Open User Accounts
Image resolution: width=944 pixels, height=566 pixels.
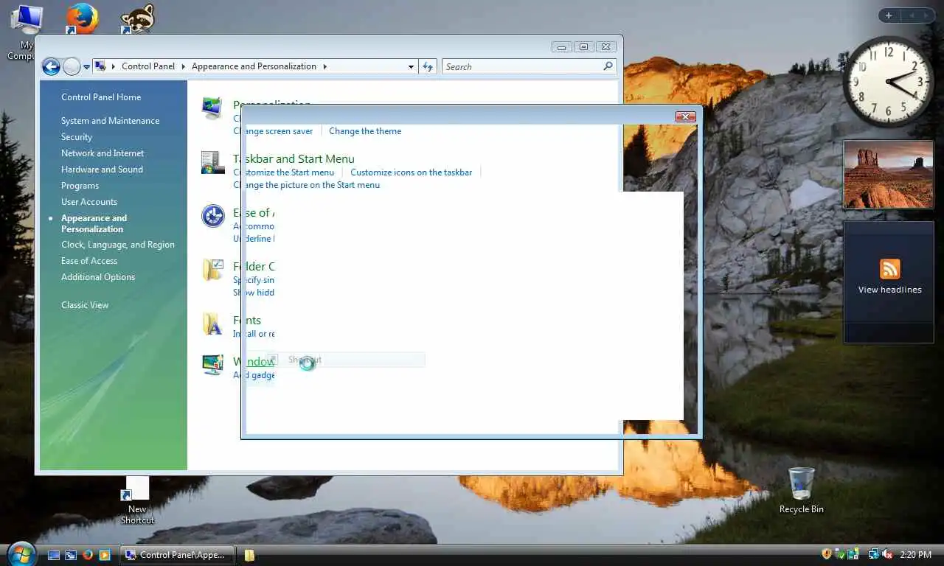(89, 202)
